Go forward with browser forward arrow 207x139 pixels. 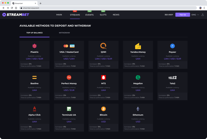(8, 8)
